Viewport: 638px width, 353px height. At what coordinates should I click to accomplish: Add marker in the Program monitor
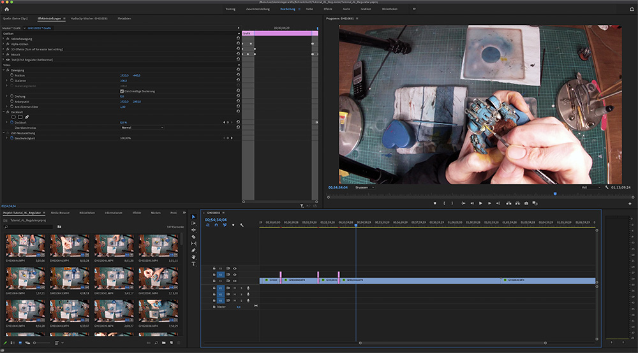coord(434,203)
